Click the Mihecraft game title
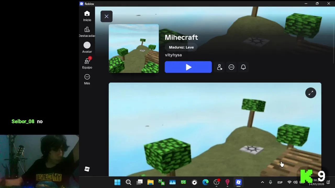Image resolution: width=335 pixels, height=188 pixels. pyautogui.click(x=181, y=37)
